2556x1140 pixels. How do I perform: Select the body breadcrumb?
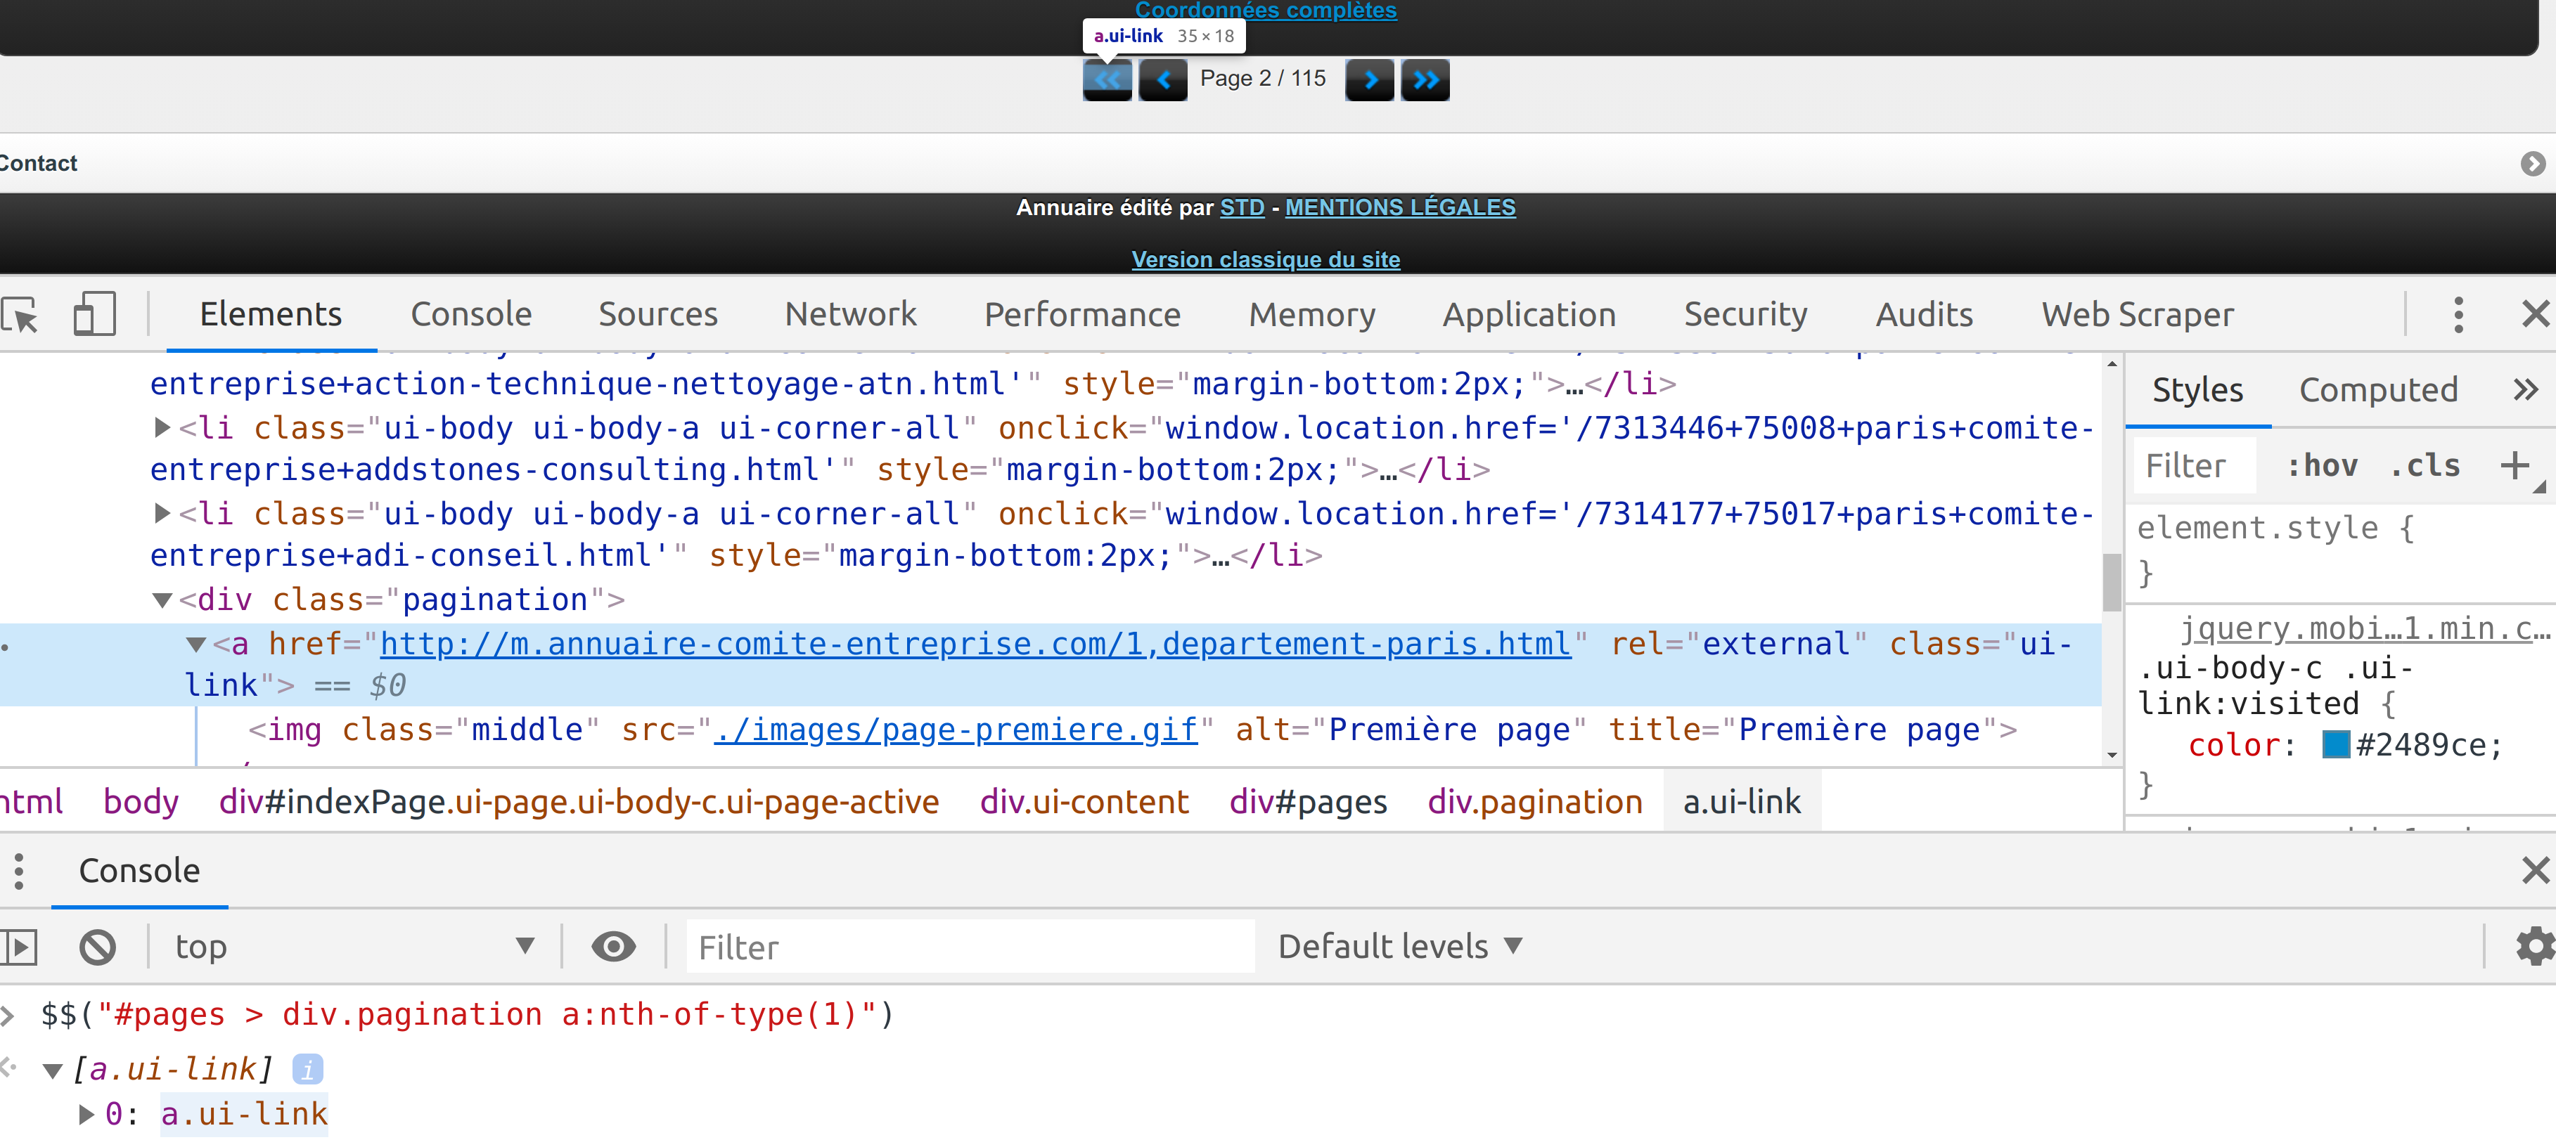[x=141, y=802]
